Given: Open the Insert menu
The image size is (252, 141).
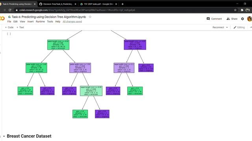Looking at the screenshot, I should (30, 22).
